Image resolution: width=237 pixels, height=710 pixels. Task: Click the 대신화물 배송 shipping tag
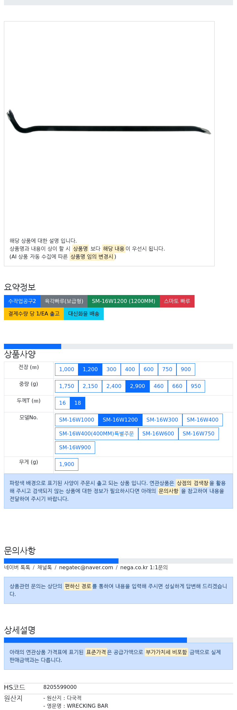tap(84, 313)
